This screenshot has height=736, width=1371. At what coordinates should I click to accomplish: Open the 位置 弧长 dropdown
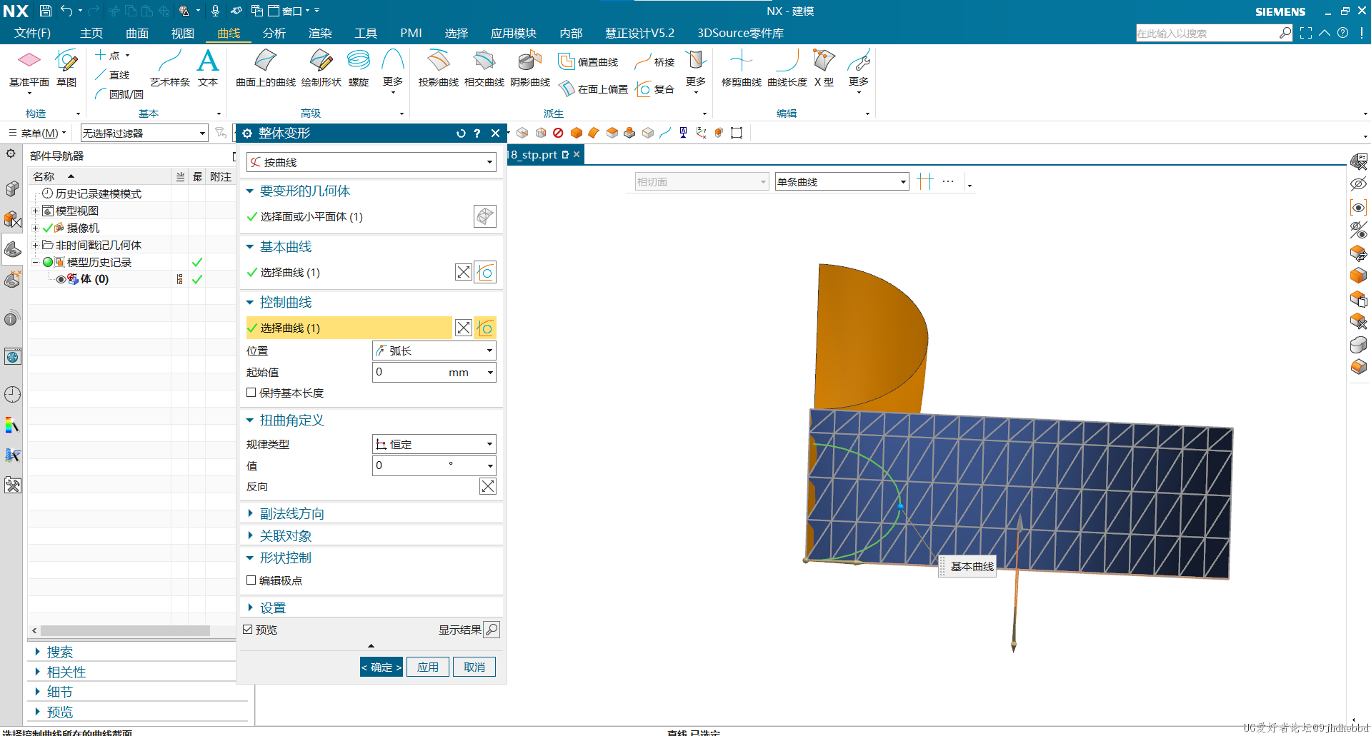[x=434, y=351]
